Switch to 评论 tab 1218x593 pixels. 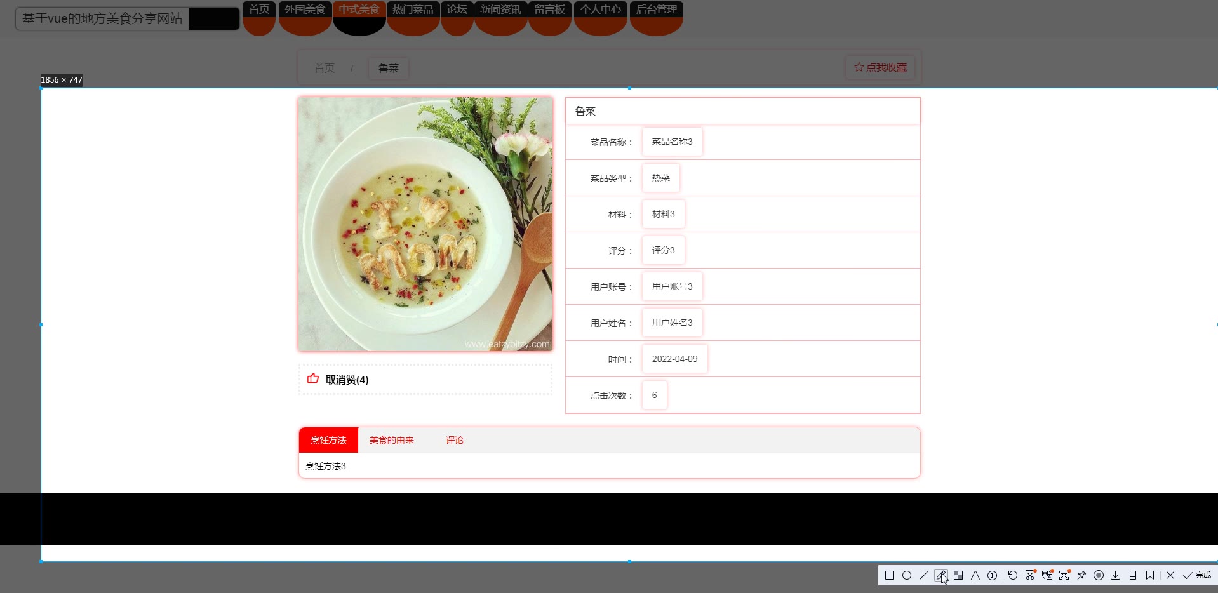point(455,440)
